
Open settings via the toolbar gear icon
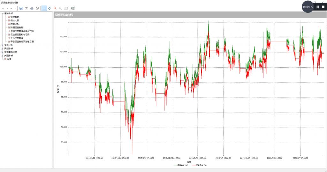tap(37, 8)
